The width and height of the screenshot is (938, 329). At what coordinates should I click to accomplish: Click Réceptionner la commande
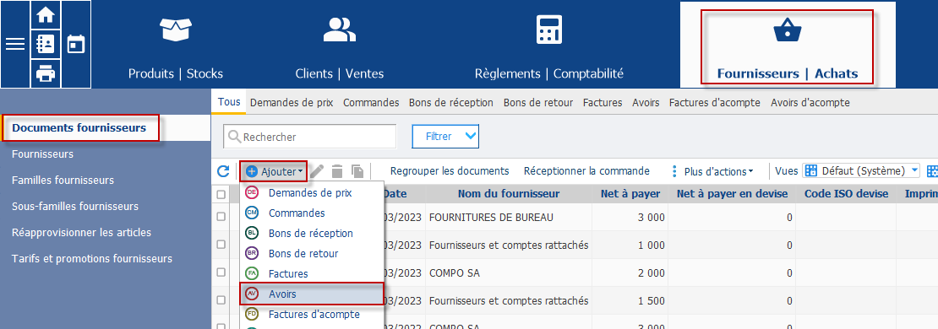pyautogui.click(x=586, y=171)
